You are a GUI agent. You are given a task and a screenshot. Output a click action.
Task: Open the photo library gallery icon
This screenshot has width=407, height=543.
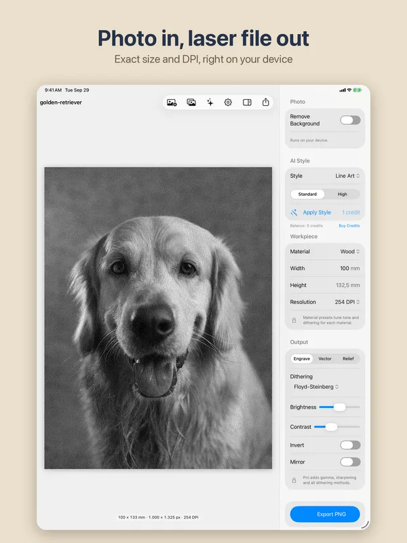(191, 102)
